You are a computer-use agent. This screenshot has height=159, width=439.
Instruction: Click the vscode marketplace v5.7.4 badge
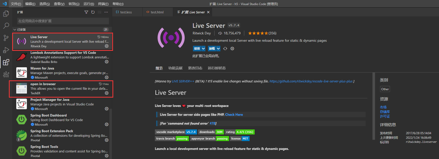pos(176,132)
